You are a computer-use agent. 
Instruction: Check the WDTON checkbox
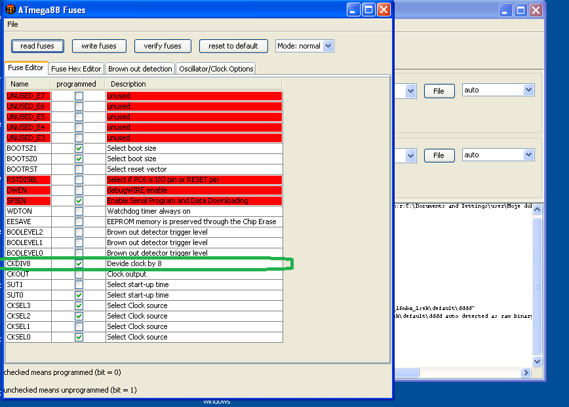pos(79,212)
